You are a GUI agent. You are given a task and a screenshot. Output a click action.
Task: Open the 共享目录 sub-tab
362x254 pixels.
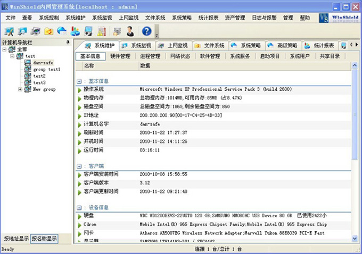coord(330,56)
